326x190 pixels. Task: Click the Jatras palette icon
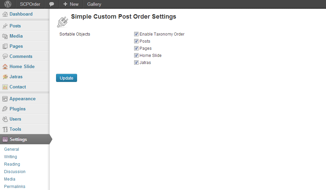pos(5,77)
